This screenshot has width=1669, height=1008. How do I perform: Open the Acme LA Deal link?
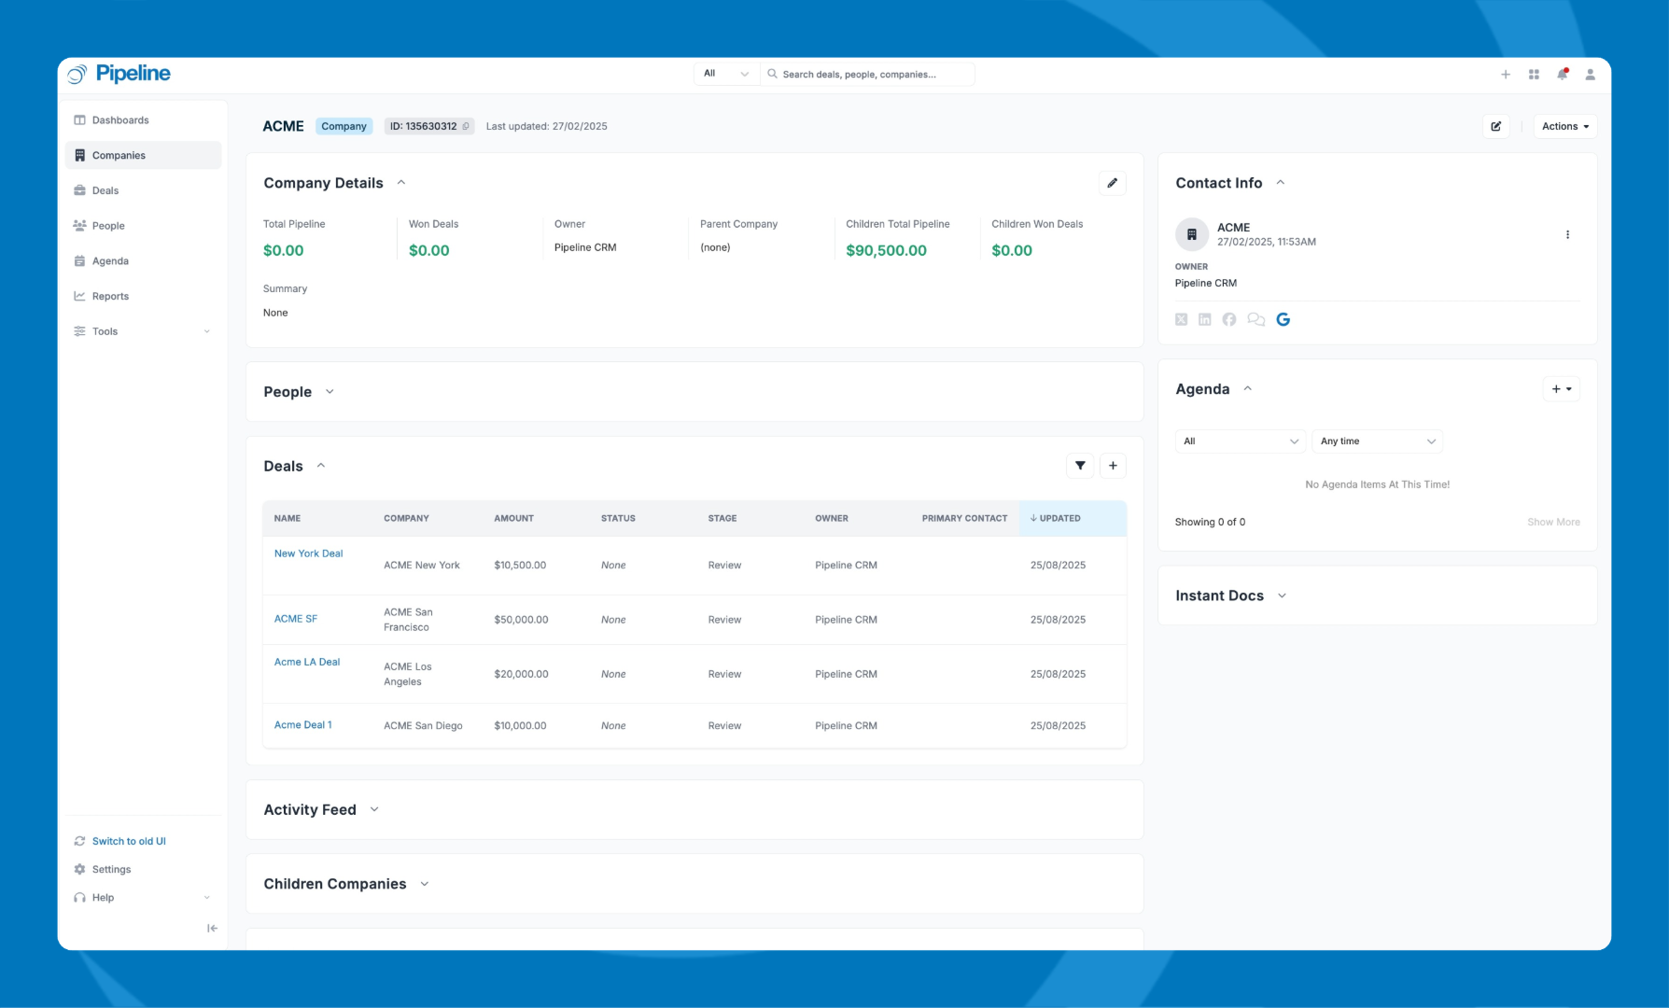(307, 662)
